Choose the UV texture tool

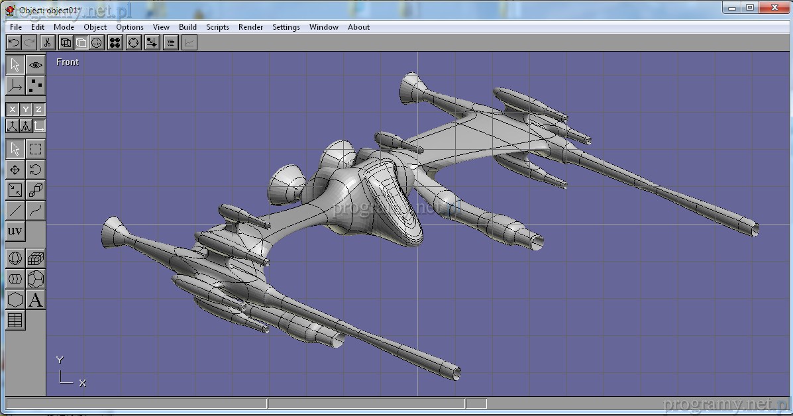pos(15,231)
